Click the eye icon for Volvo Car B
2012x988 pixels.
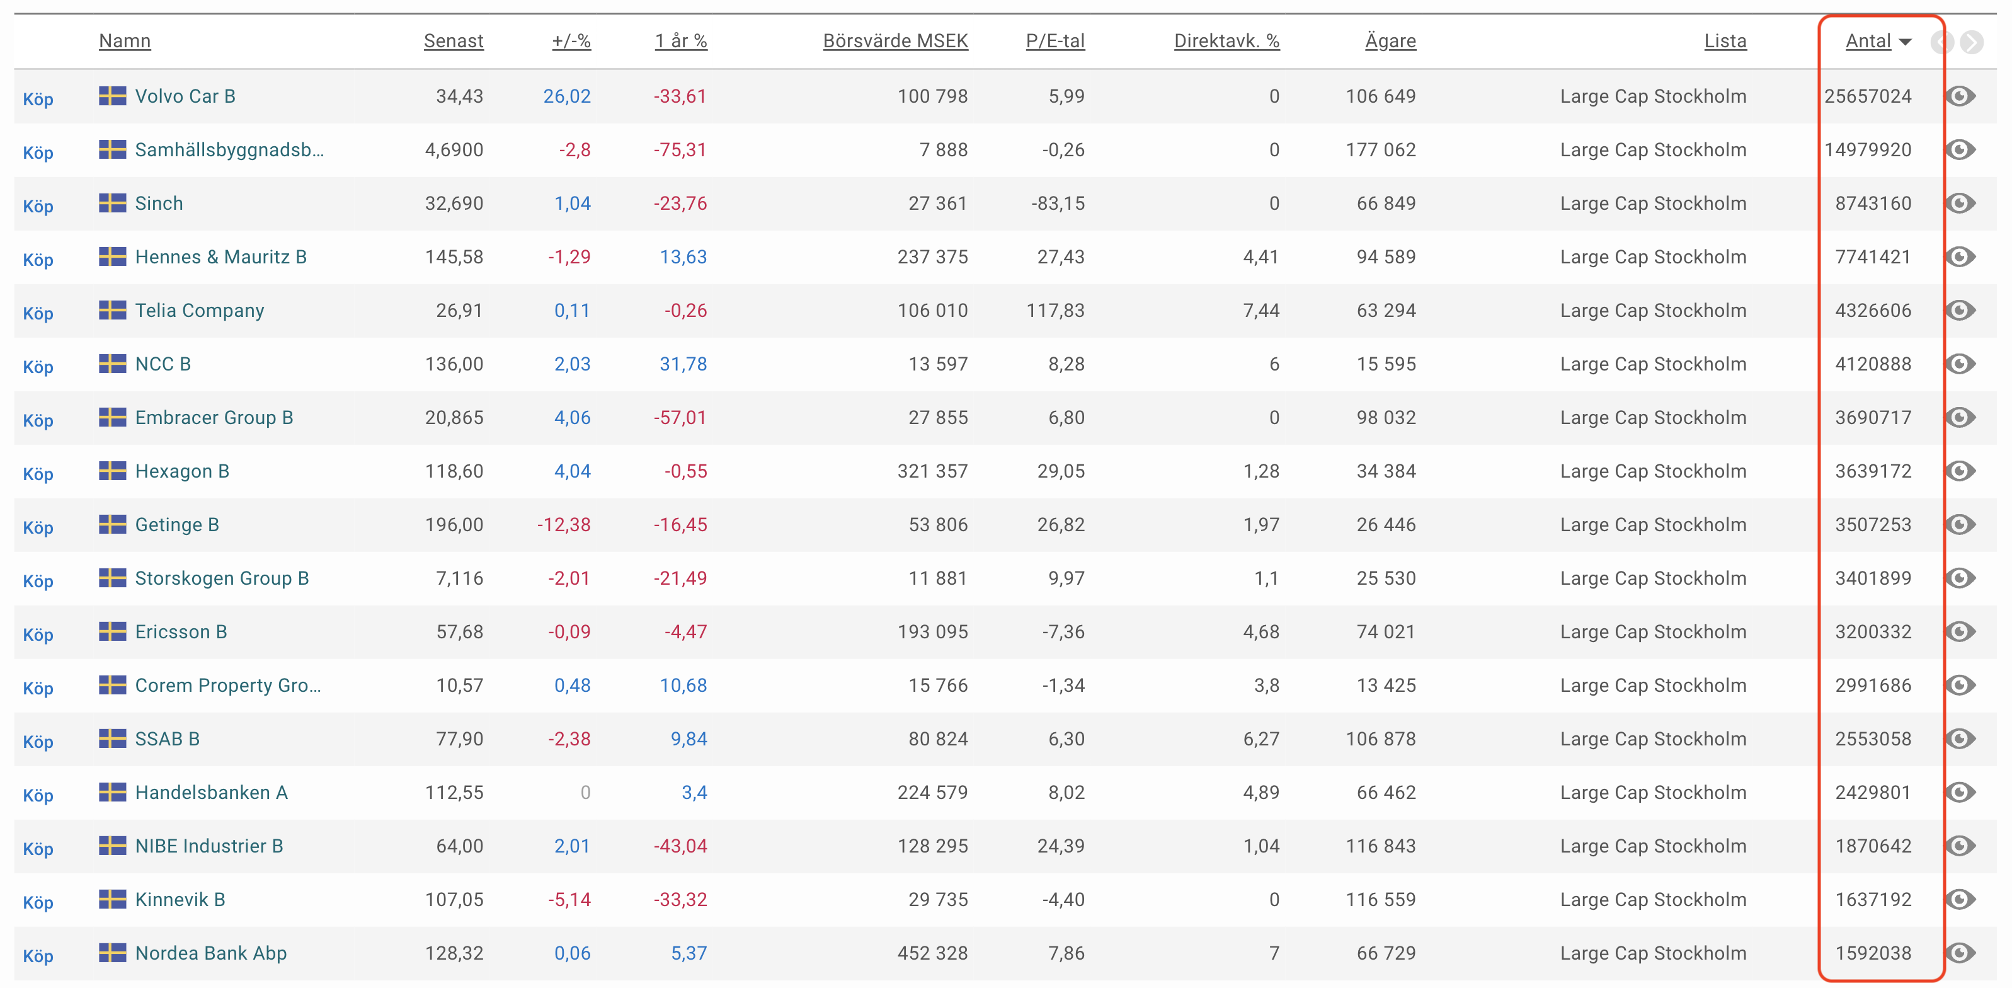coord(1960,96)
